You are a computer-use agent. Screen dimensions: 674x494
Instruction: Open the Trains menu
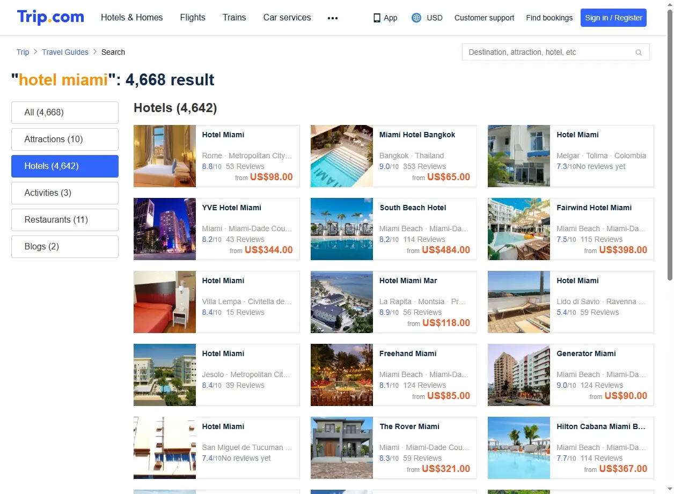pyautogui.click(x=235, y=18)
